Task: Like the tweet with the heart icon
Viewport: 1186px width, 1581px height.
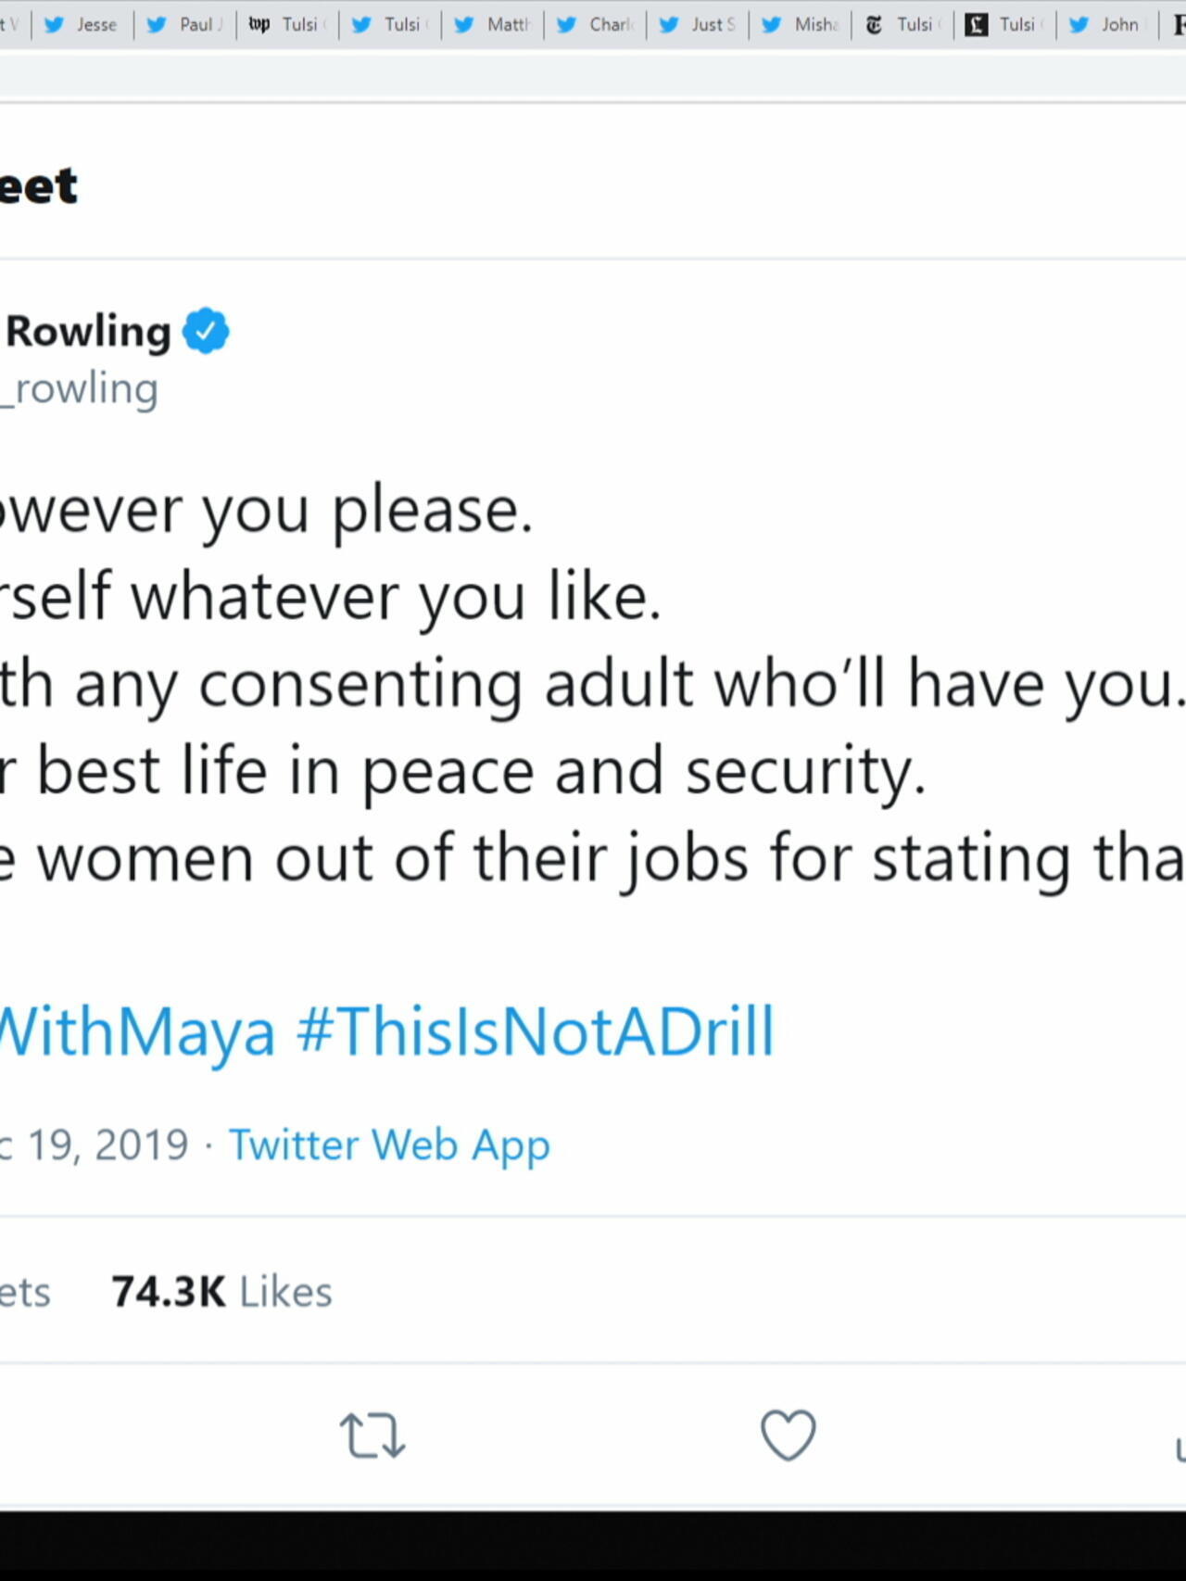Action: point(788,1435)
